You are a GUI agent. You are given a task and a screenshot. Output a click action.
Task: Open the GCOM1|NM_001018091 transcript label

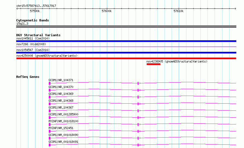point(63,142)
